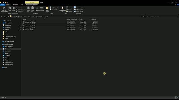This screenshot has width=179, height=100.
Task: Click Euro Truck Simulator 2 breadcrumb
Action: pyautogui.click(x=37, y=16)
